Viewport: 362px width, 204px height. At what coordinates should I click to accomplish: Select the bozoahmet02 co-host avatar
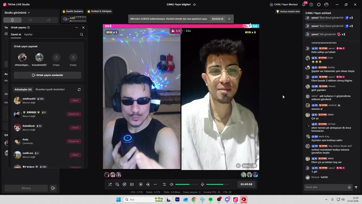[39, 58]
